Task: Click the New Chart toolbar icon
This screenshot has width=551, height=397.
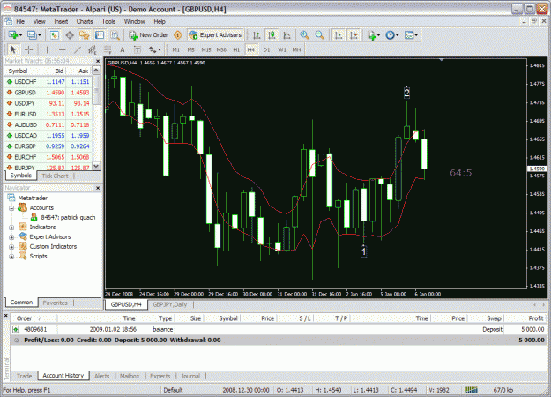Action: click(15, 35)
